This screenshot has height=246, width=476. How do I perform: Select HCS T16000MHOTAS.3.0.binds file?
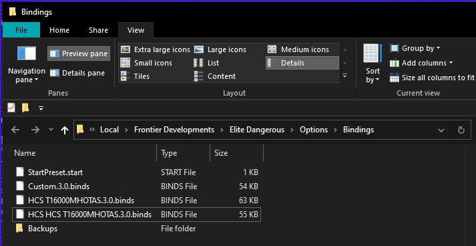coord(136,201)
